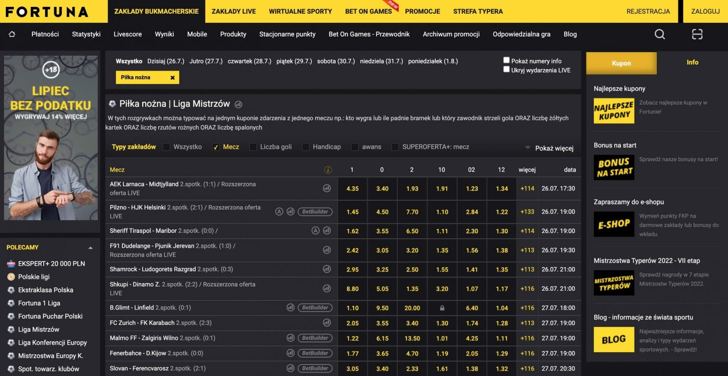Open stats icon for FC Zurich - FK Karabach
Viewport: 728px width, 376px height.
[x=327, y=323]
